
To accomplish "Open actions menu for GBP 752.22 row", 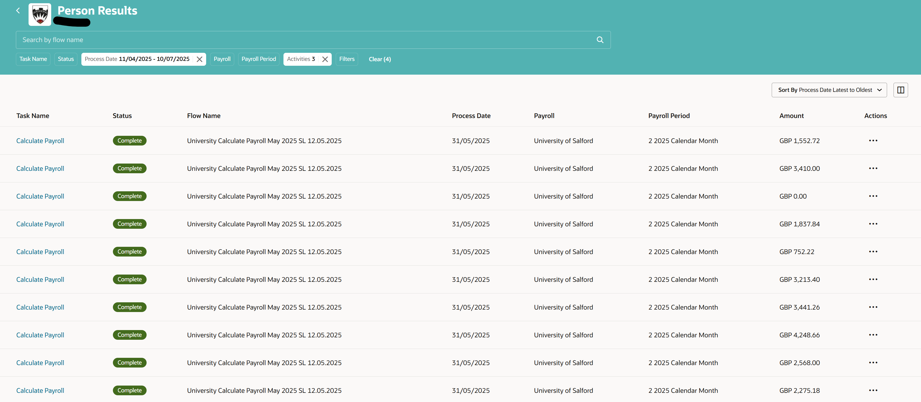I will tap(873, 252).
